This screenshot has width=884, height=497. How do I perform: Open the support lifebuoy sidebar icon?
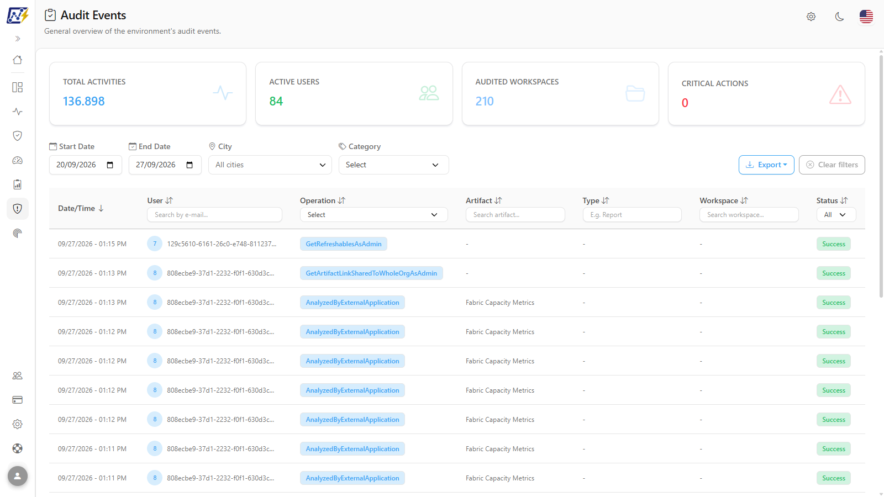pyautogui.click(x=18, y=448)
